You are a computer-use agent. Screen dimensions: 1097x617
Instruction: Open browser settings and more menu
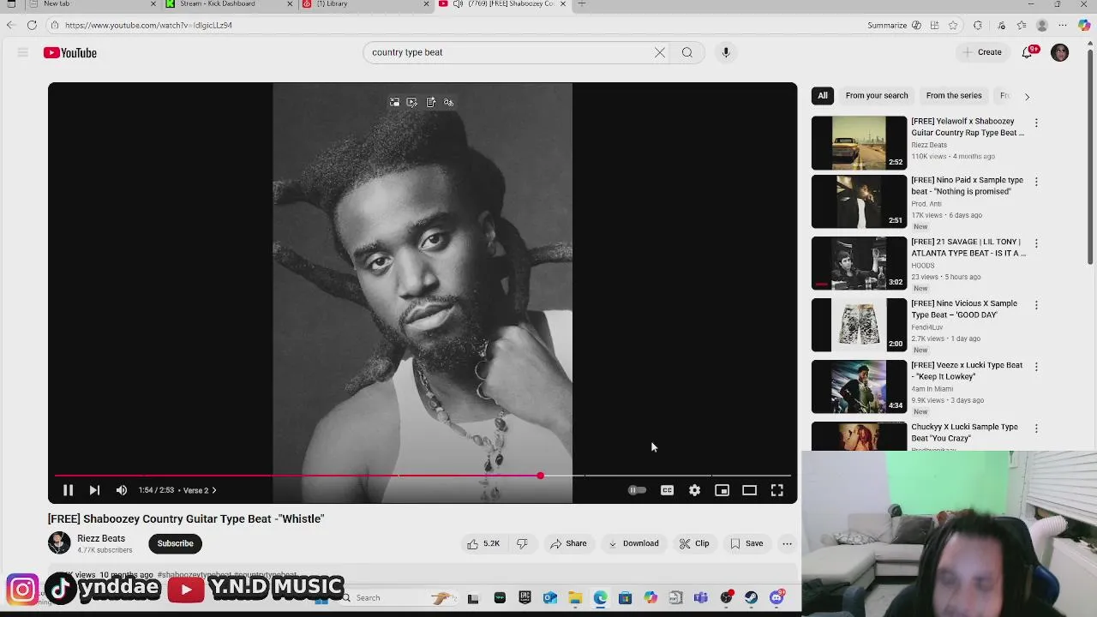pyautogui.click(x=1063, y=26)
